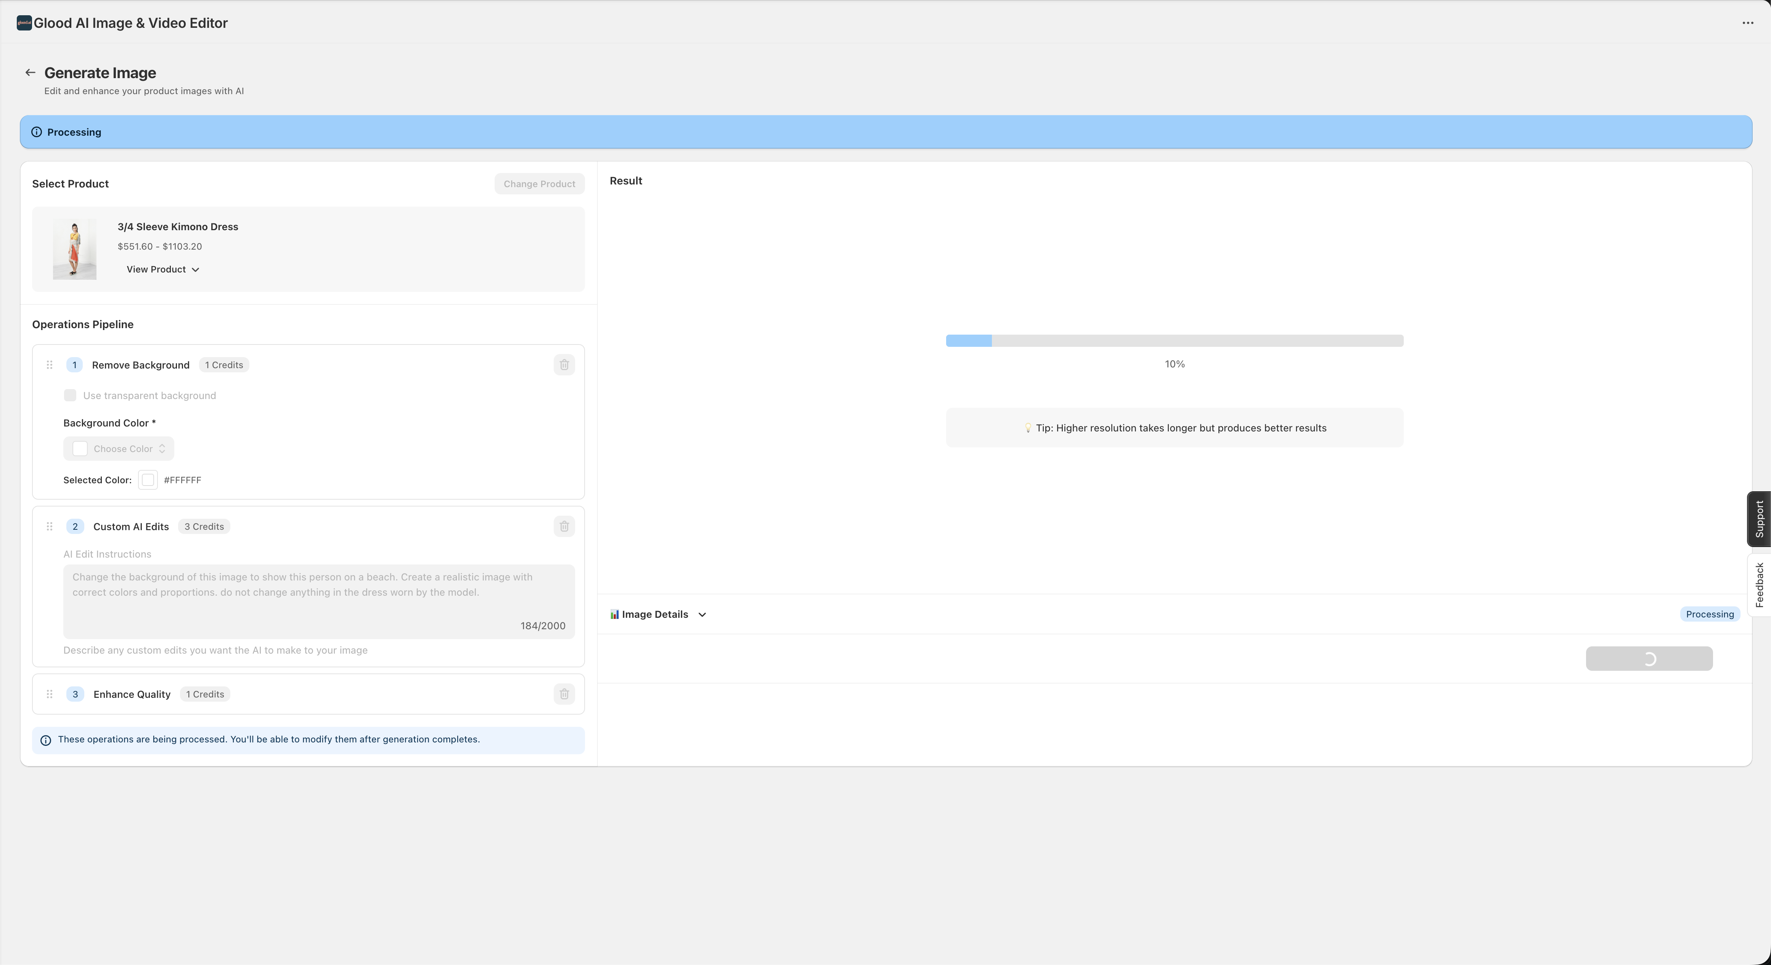Open the Feedback side tab
Viewport: 1771px width, 965px height.
pyautogui.click(x=1759, y=584)
